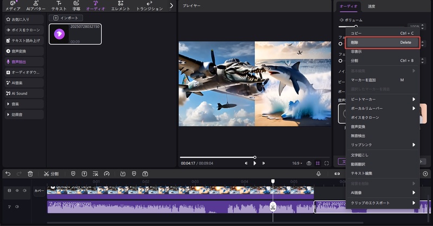The height and width of the screenshot is (226, 433).
Task: Choose 削除 from the context menu
Action: click(383, 43)
